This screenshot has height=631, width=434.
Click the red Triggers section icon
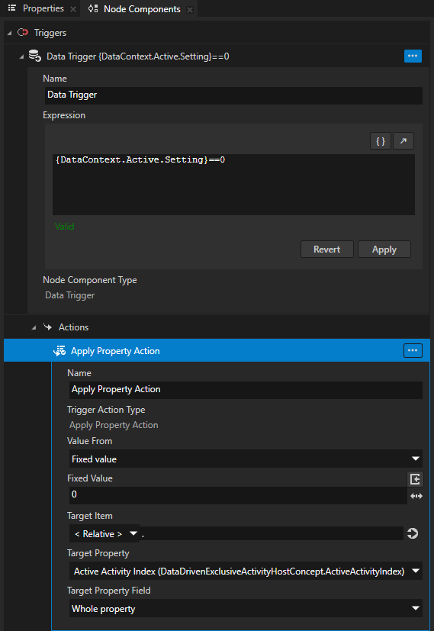click(x=23, y=33)
